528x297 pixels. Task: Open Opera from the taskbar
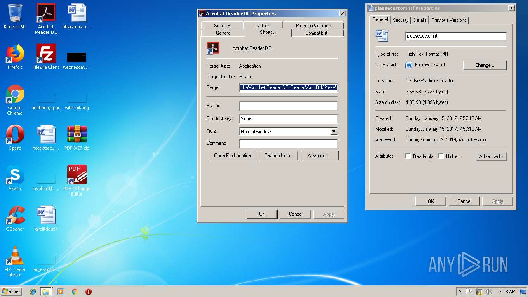coord(88,292)
